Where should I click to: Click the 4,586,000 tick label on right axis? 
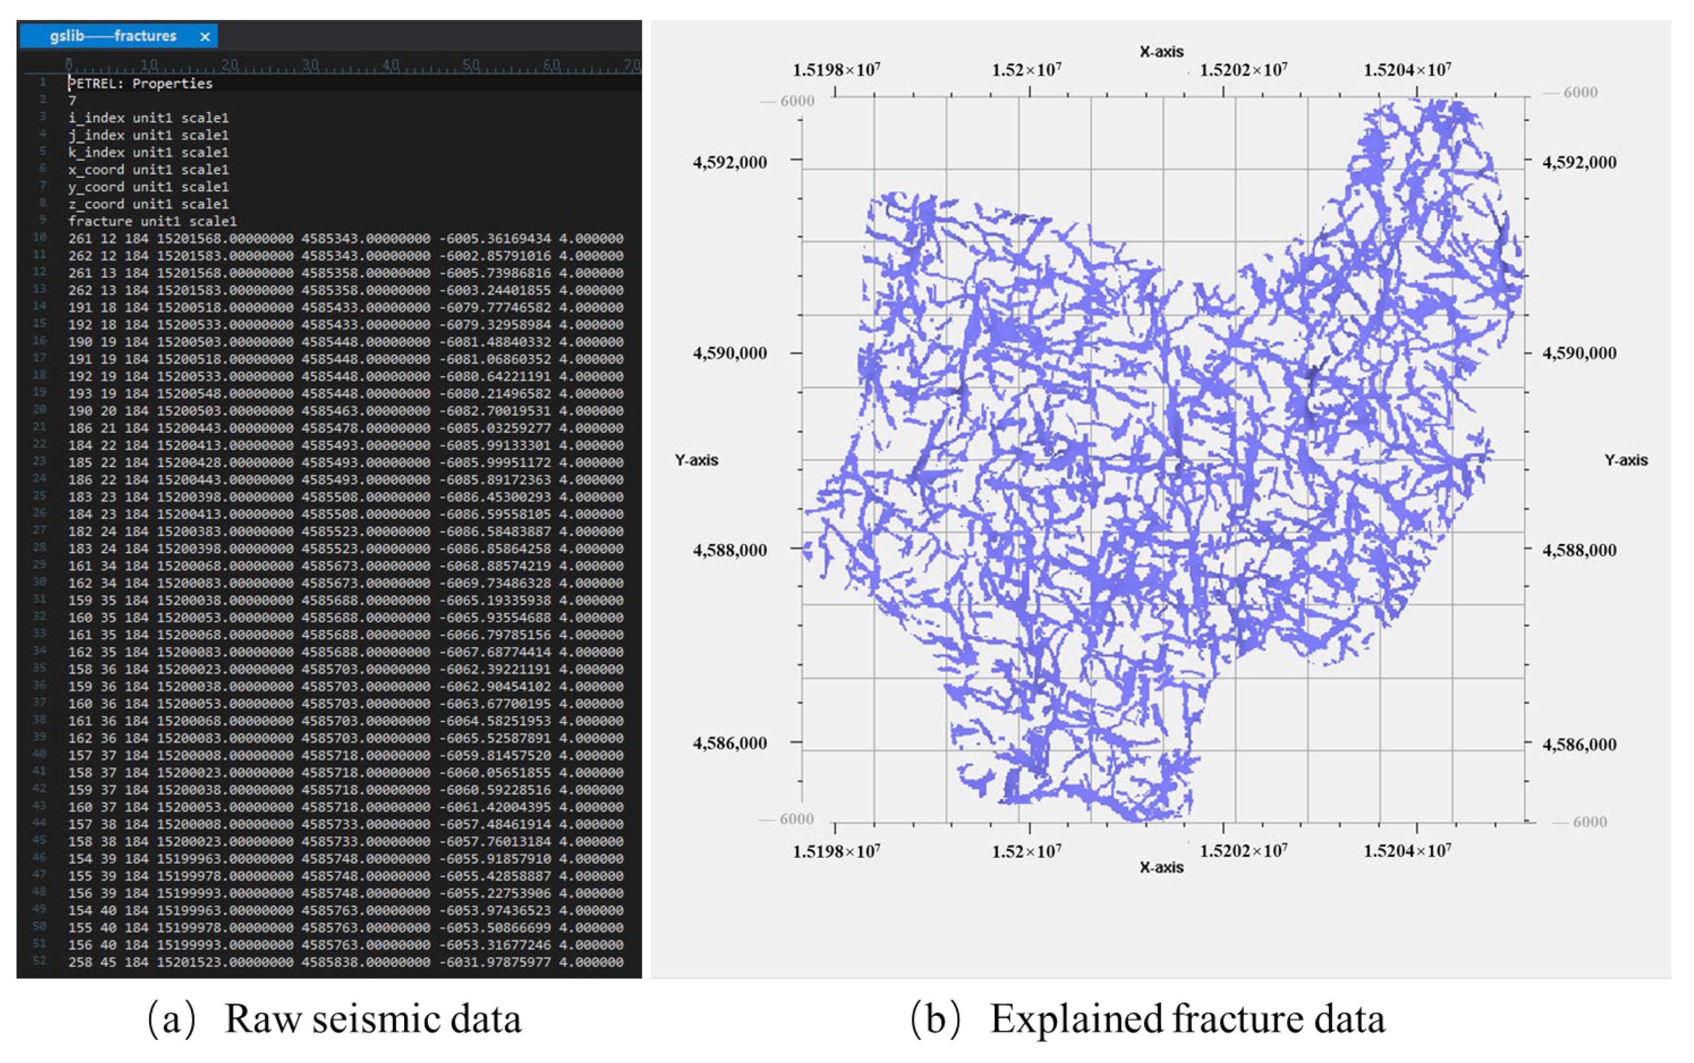tap(1579, 744)
